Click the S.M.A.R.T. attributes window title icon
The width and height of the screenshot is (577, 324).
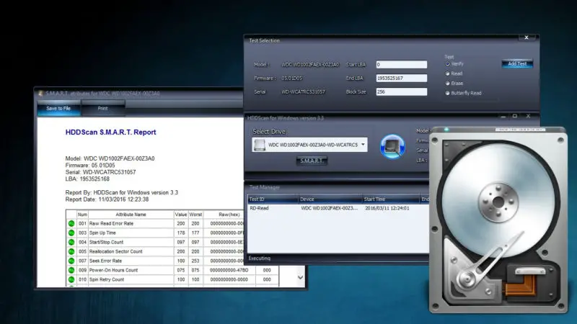tap(40, 94)
